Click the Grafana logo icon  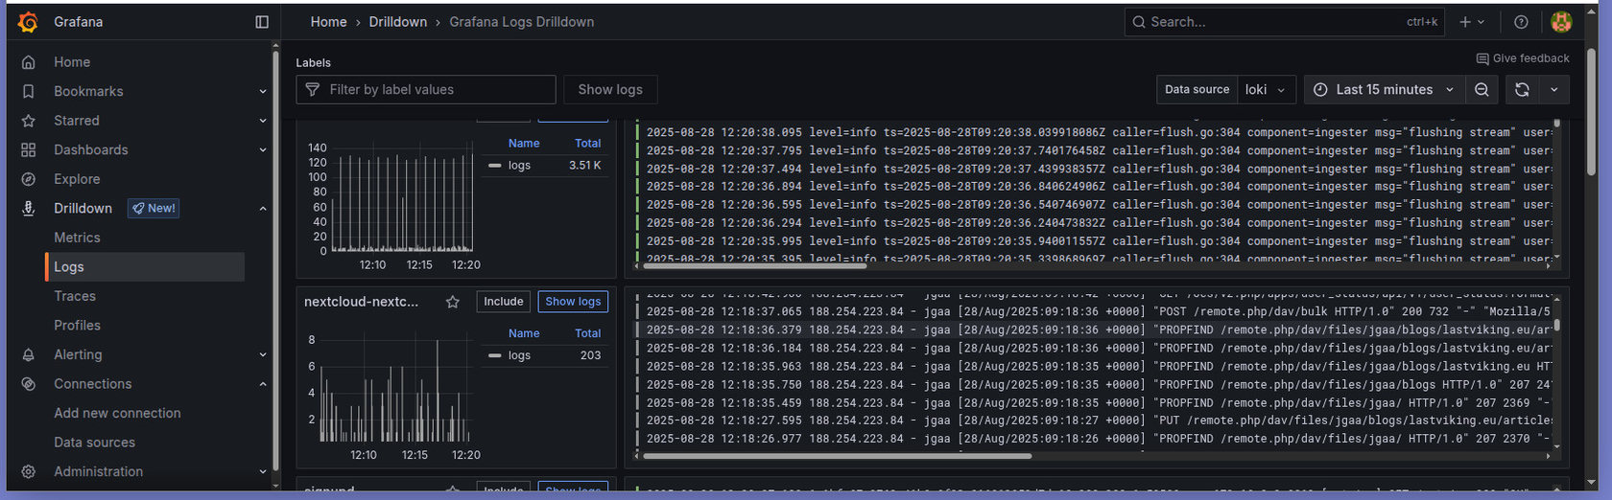29,22
